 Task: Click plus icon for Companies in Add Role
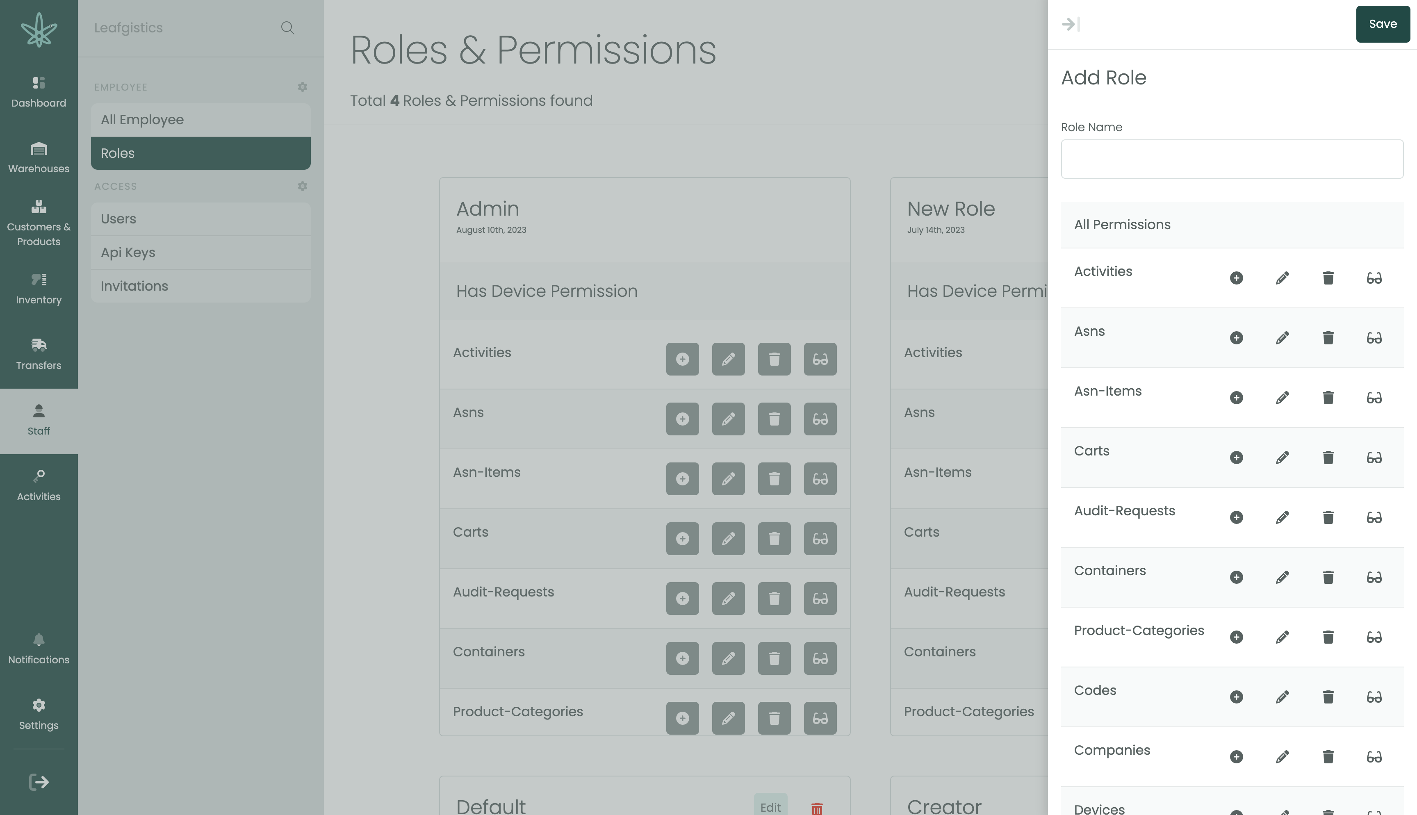(1236, 757)
